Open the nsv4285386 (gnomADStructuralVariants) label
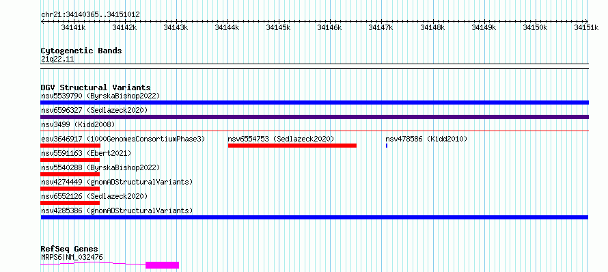 (x=117, y=210)
